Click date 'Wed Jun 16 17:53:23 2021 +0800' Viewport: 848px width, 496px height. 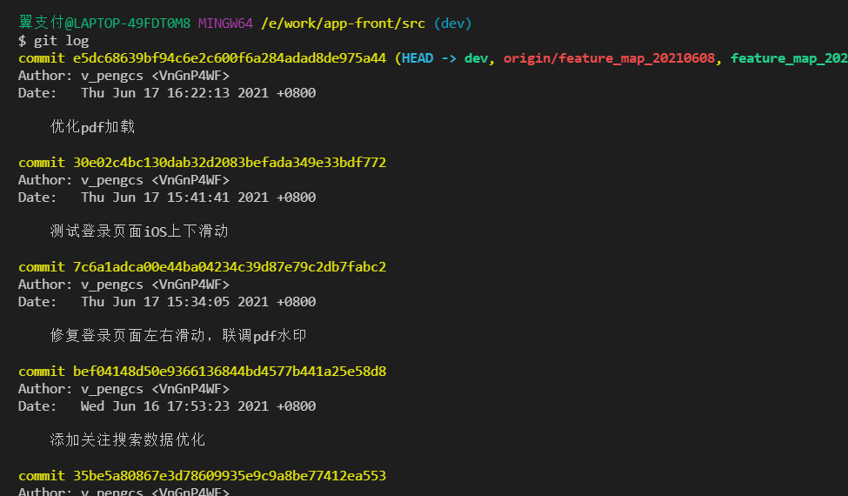pyautogui.click(x=198, y=406)
